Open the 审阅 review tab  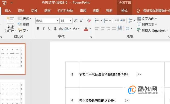[83, 11]
